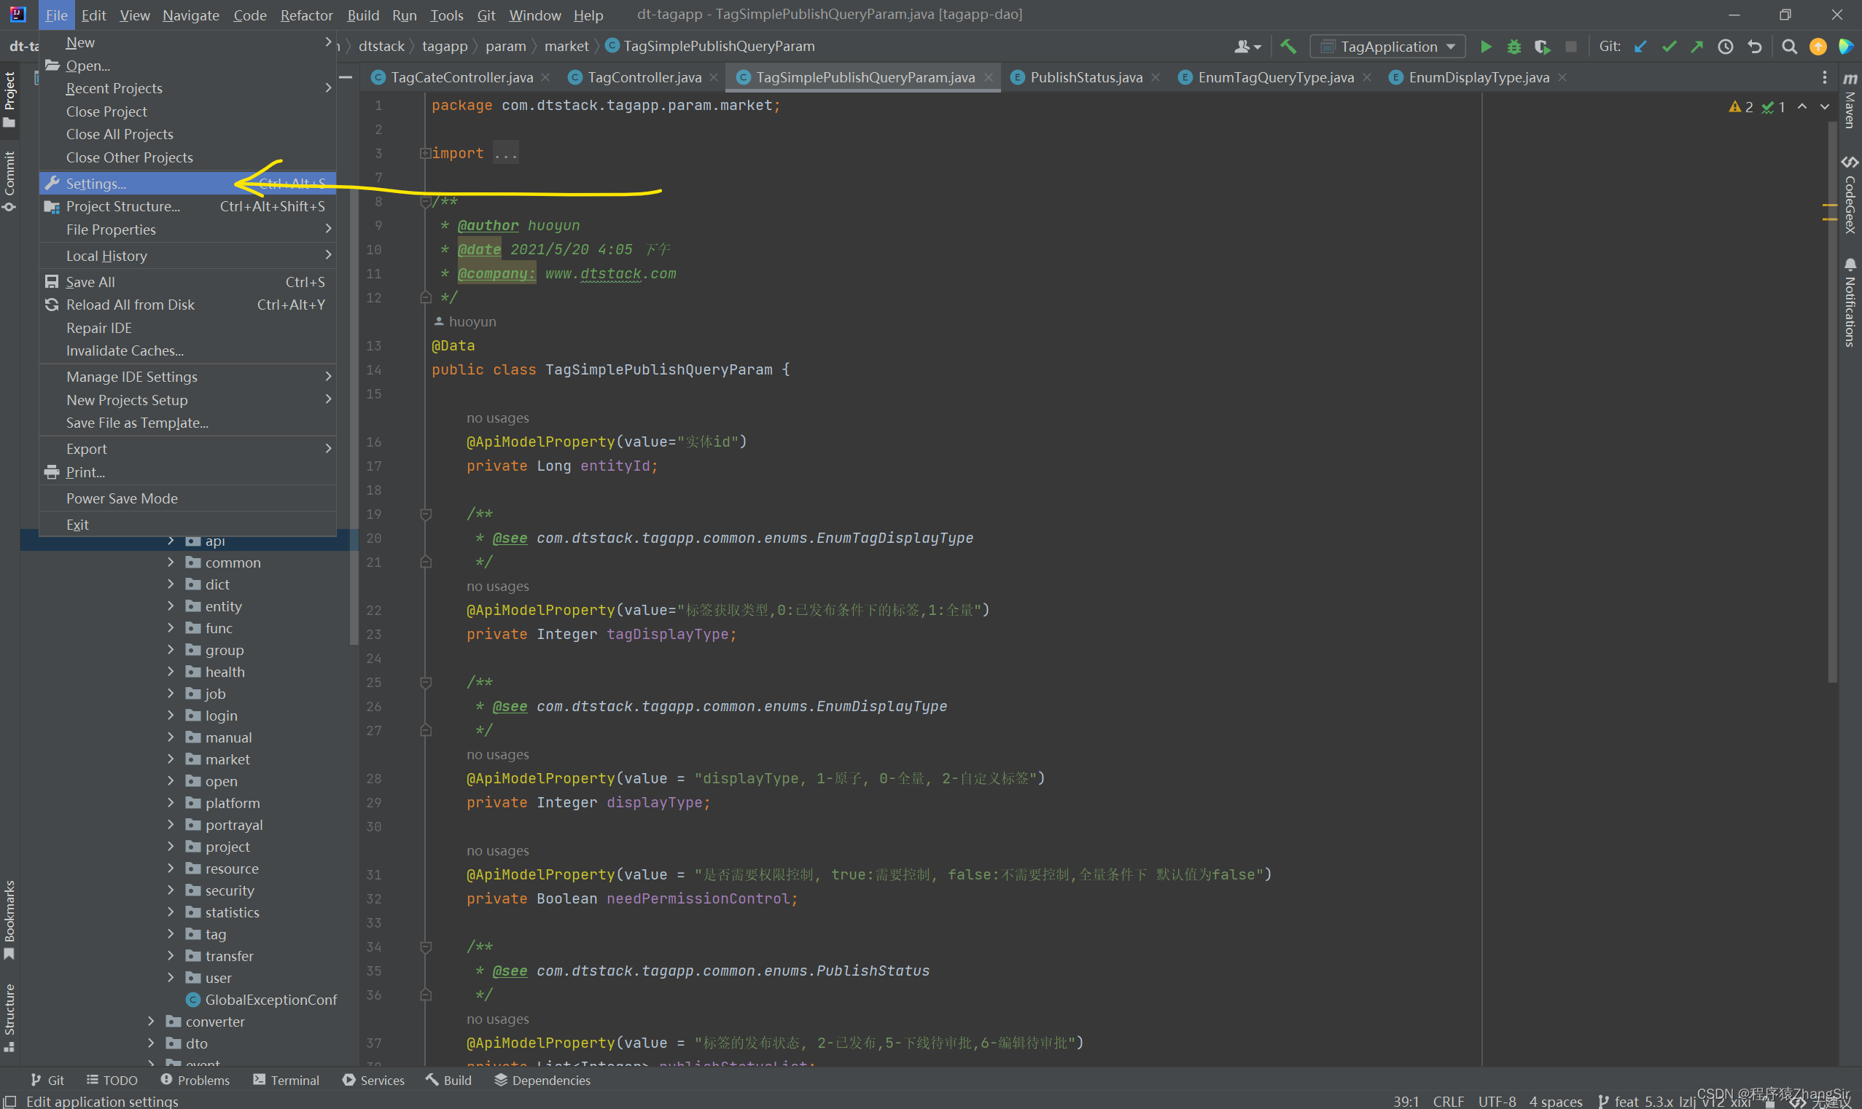Click the orange IDE updates icon
This screenshot has height=1109, width=1862.
coord(1817,47)
